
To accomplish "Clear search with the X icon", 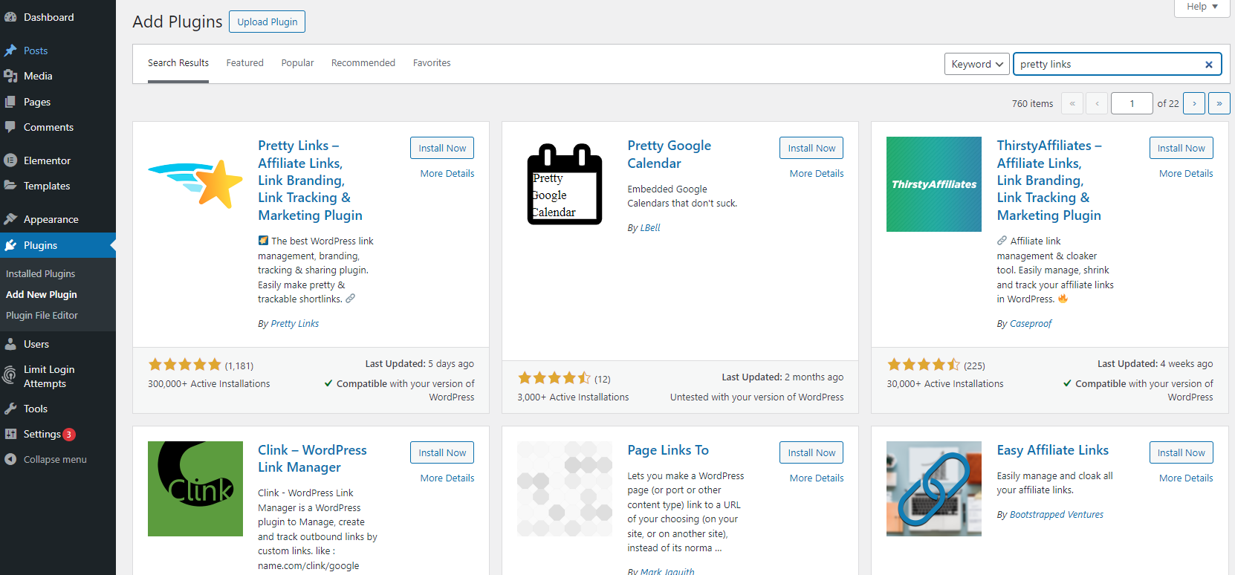I will (1209, 65).
